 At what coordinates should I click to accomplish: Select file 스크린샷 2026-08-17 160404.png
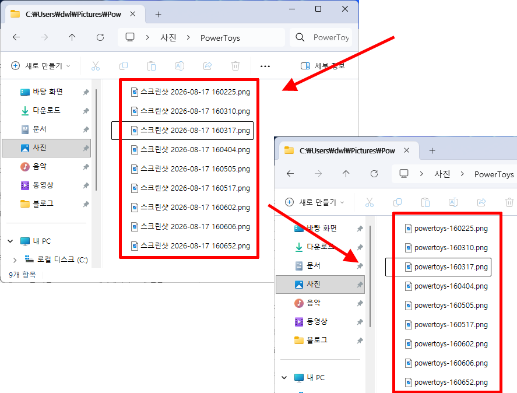click(190, 149)
